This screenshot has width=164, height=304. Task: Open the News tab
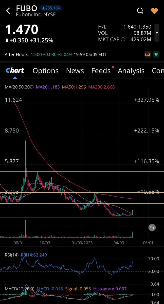coord(75,71)
